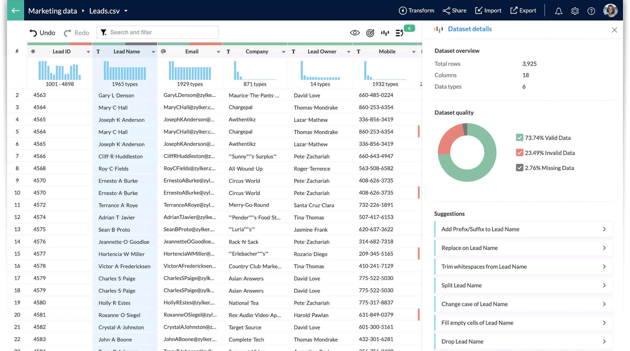Expand the Leads.csv file dropdown caret
Screen dimensions: 630x351
click(x=126, y=11)
